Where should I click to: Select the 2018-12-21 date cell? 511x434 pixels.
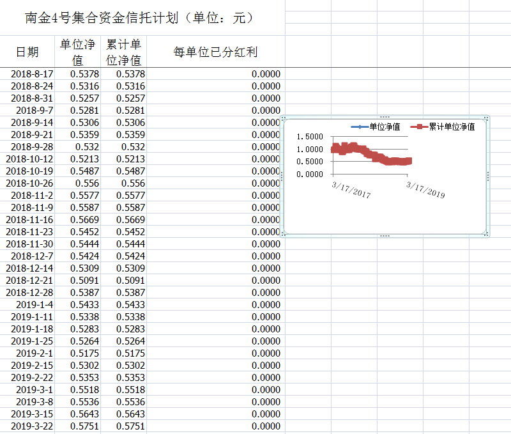tap(27, 281)
